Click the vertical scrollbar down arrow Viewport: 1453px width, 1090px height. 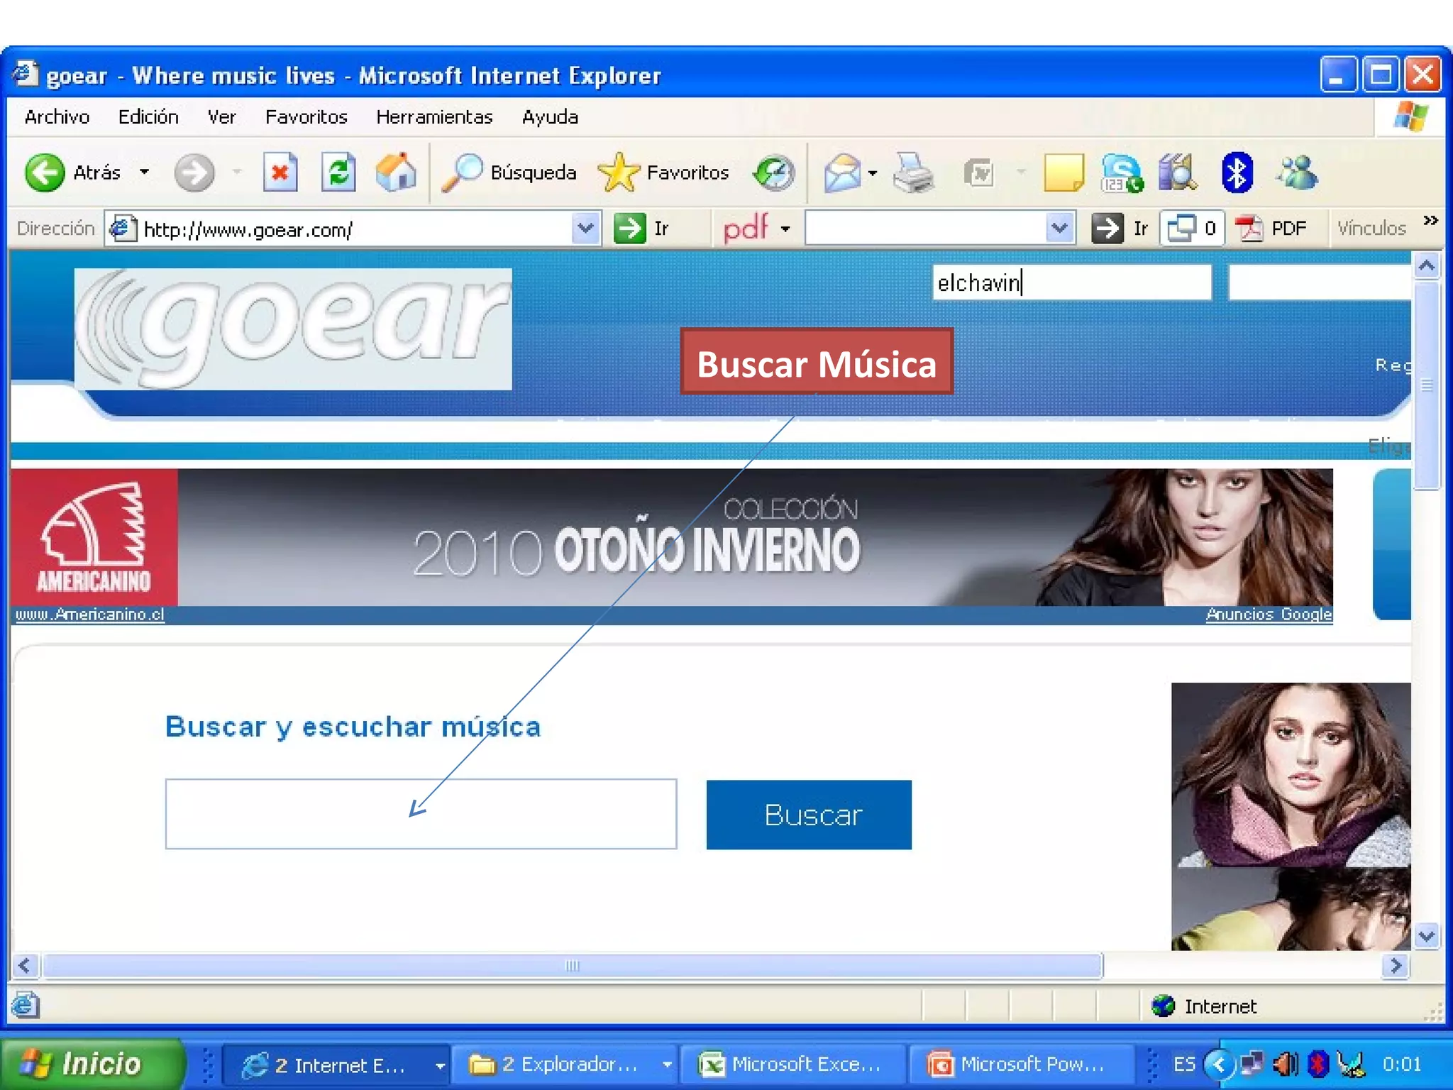pos(1426,936)
